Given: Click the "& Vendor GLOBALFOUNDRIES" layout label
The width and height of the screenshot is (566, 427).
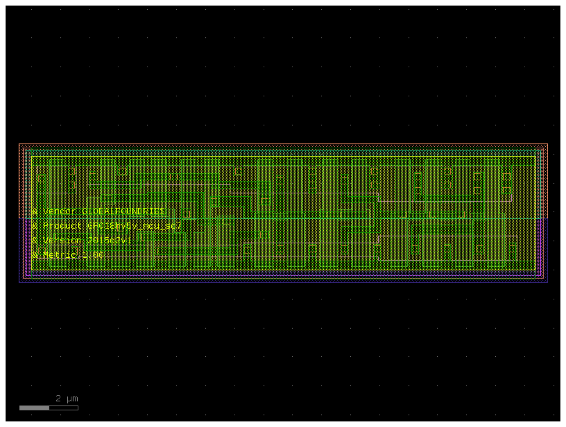Looking at the screenshot, I should point(98,211).
